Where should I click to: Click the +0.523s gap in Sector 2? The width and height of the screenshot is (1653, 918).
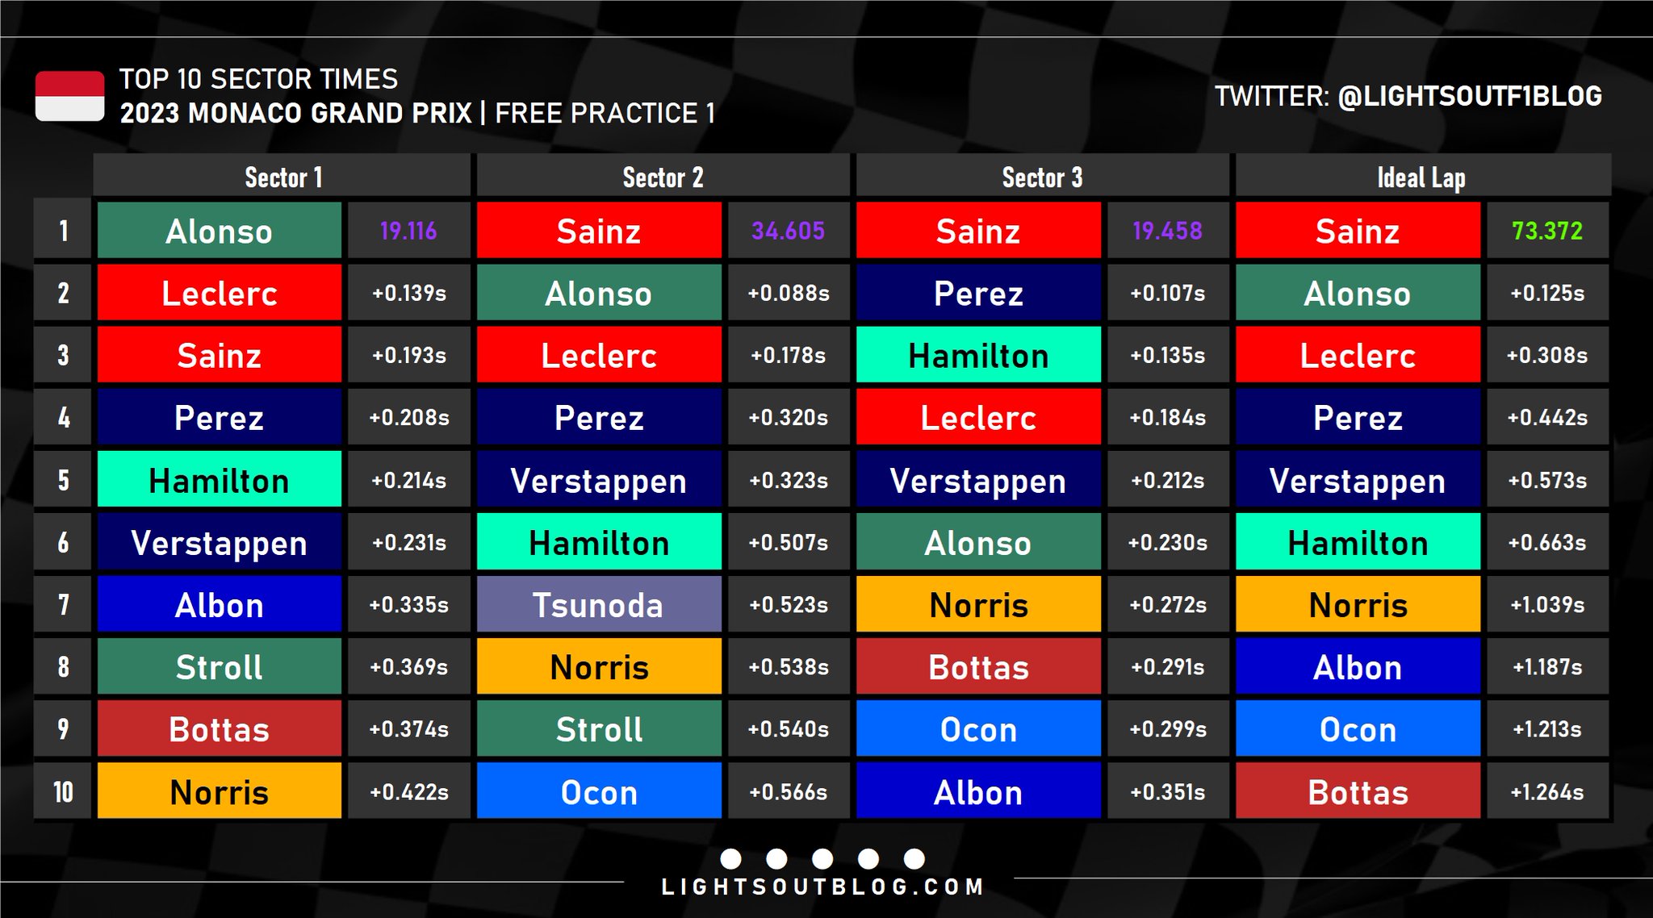coord(789,604)
